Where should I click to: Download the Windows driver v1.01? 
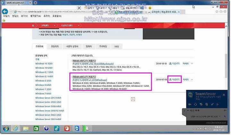point(175,79)
